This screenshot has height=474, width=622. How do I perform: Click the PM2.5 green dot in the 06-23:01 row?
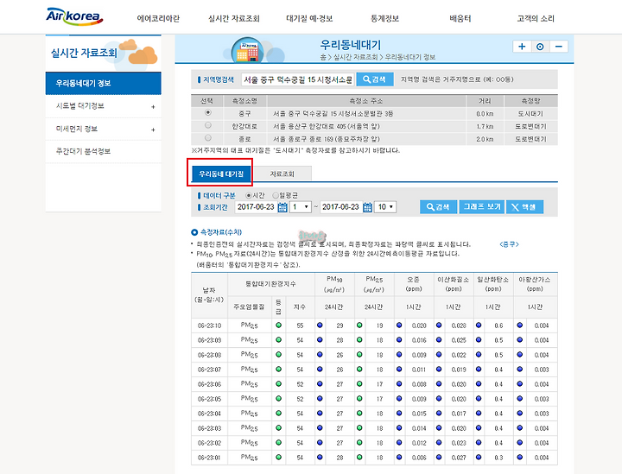[x=359, y=458]
